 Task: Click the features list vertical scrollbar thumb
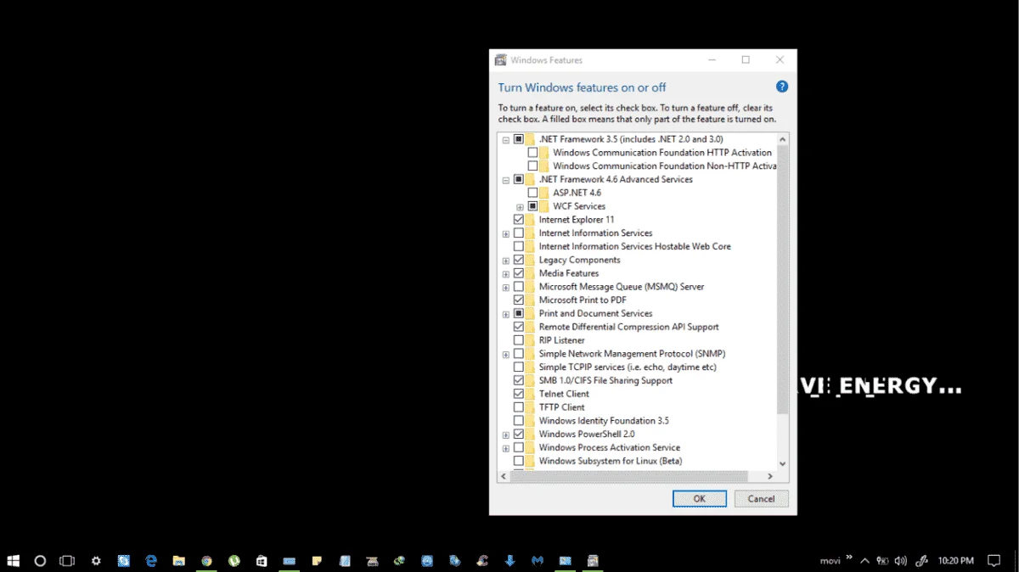point(783,280)
